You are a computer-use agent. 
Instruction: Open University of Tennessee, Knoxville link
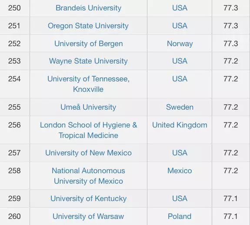tap(88, 84)
